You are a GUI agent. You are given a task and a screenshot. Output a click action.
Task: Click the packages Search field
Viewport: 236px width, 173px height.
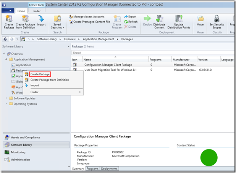click(153, 52)
